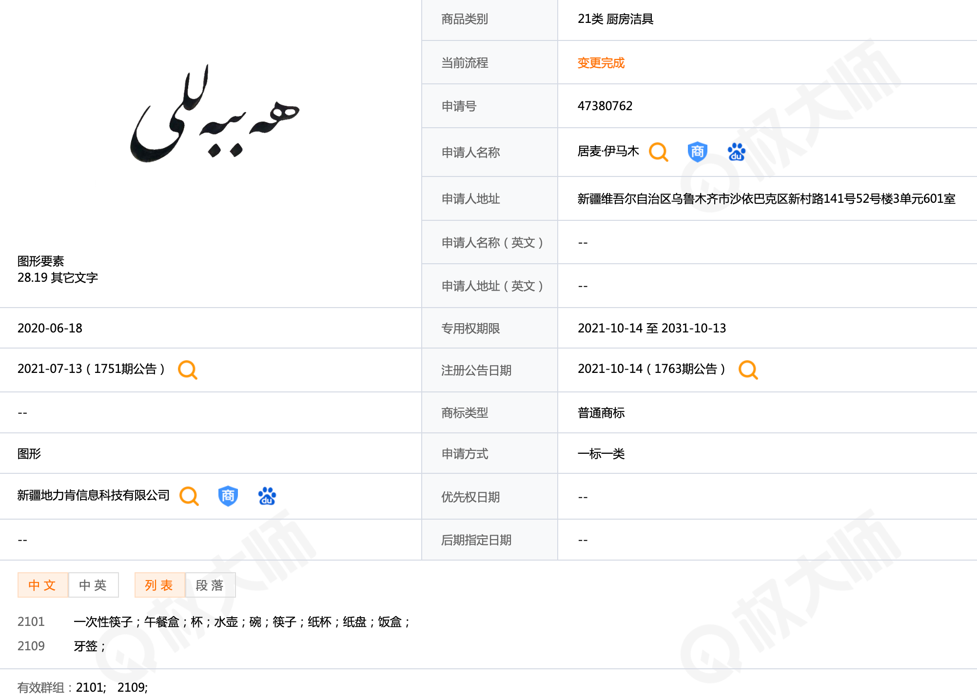The height and width of the screenshot is (700, 977).
Task: Click applicant name 居麦·伊马木
Action: tap(608, 152)
